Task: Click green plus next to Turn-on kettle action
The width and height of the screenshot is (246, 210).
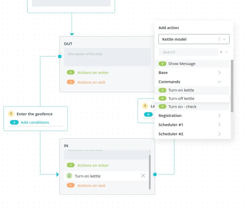Action: pos(162,90)
